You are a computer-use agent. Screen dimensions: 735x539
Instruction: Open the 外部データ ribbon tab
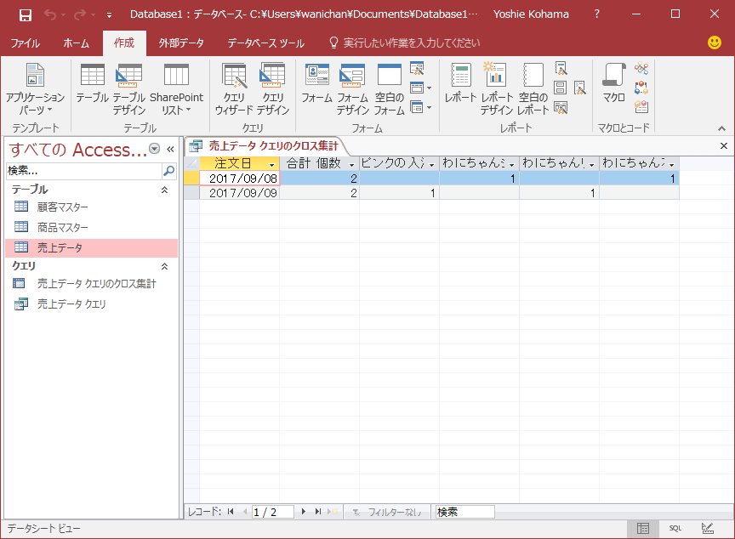click(x=180, y=43)
